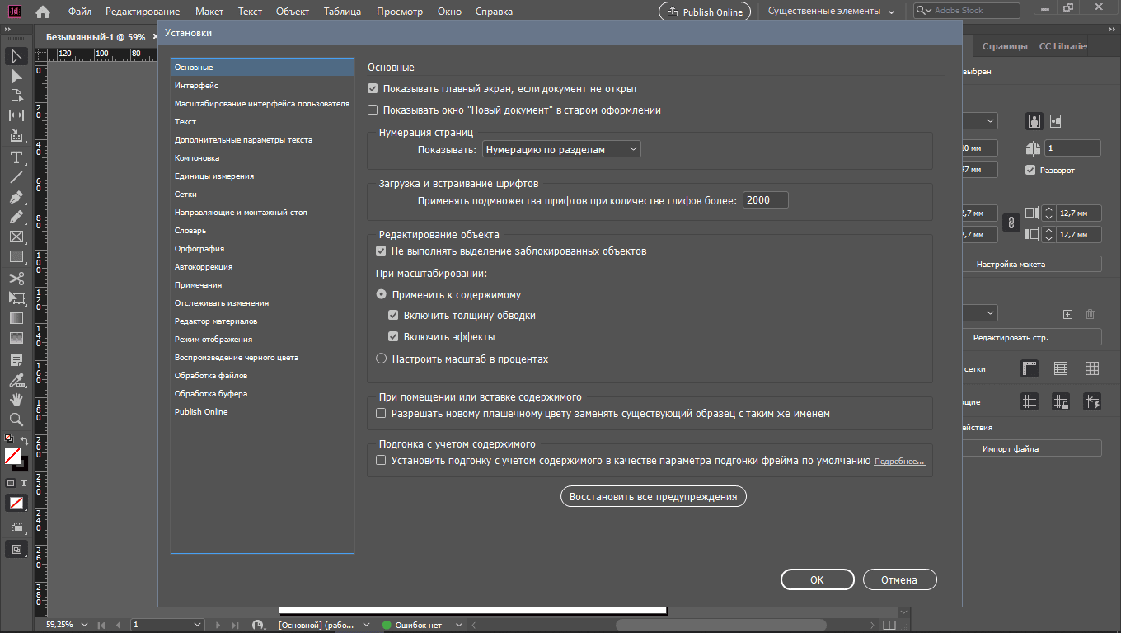Click the swap fill and stroke arrows

pos(25,441)
